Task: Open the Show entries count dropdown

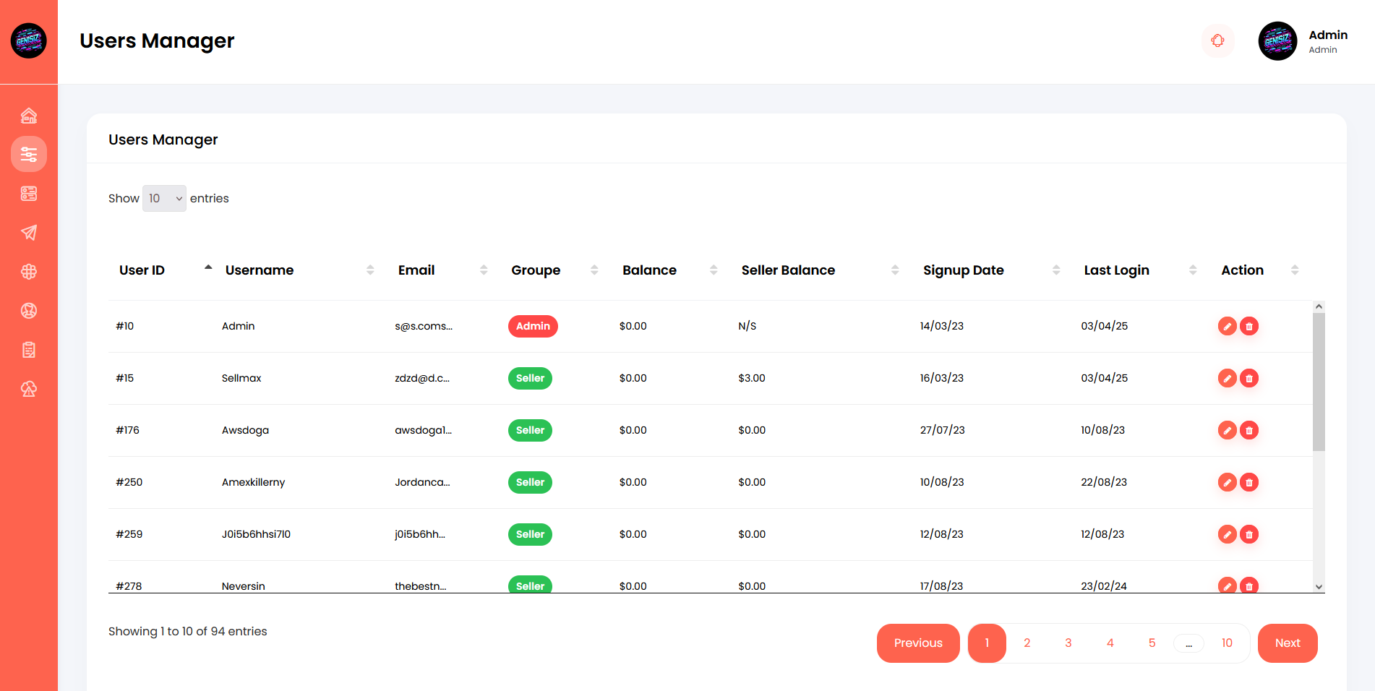Action: (164, 198)
